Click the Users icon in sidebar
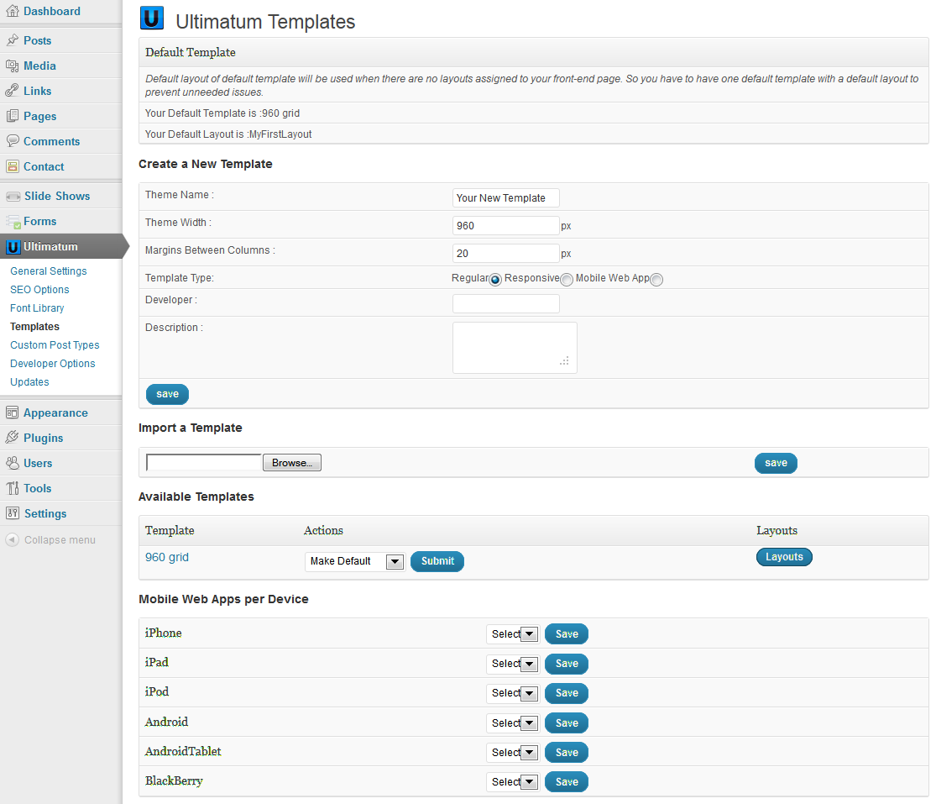936x804 pixels. [12, 462]
